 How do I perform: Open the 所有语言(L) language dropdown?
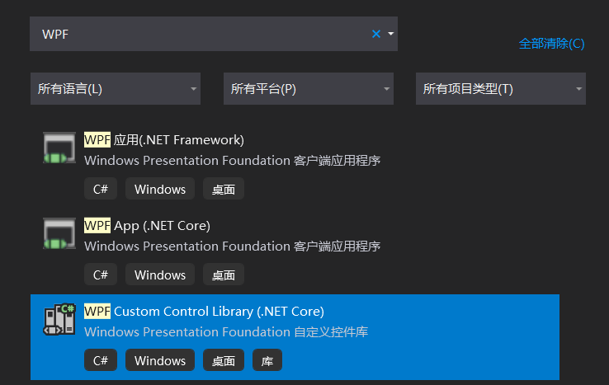(x=116, y=88)
